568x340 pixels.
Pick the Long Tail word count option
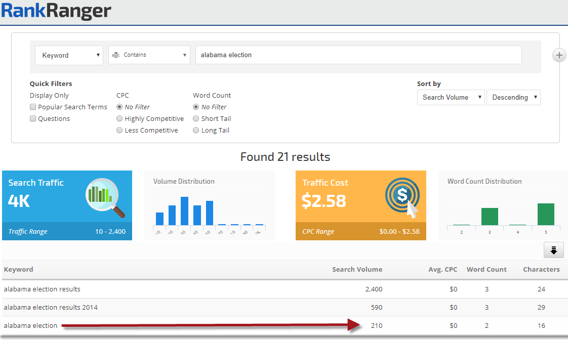point(196,131)
